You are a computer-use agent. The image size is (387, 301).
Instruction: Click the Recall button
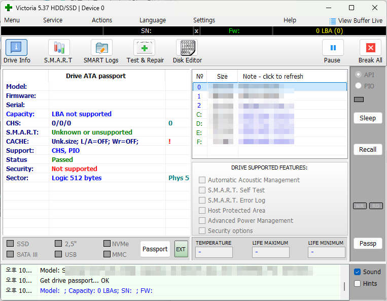point(368,150)
